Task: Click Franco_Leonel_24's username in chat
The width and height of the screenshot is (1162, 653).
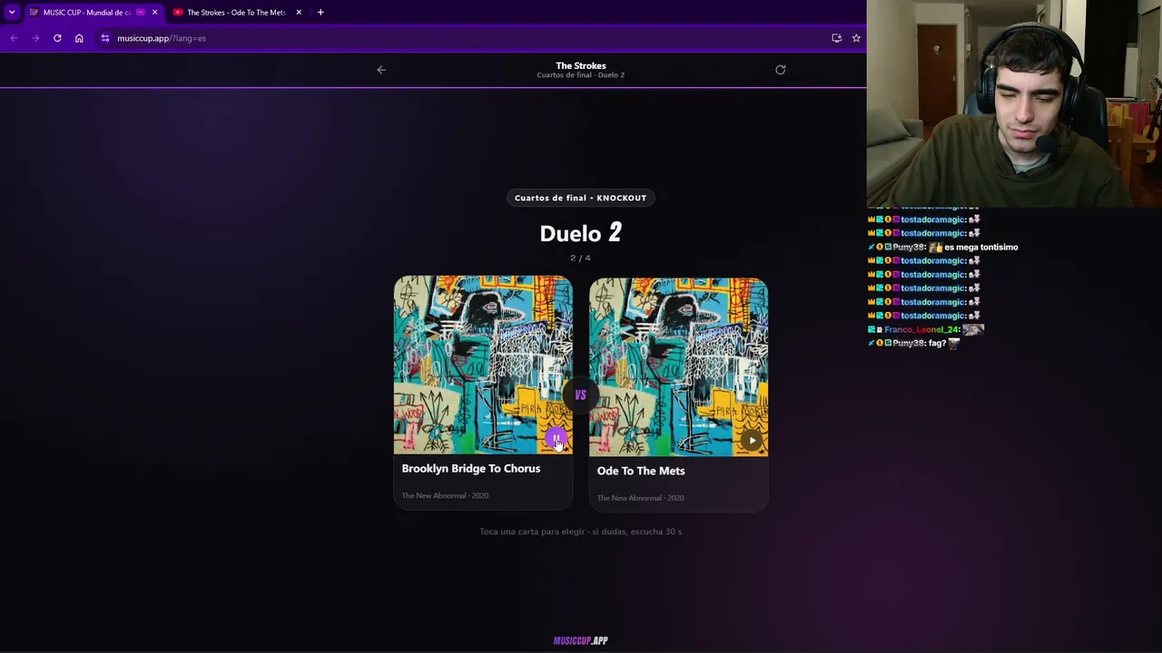Action: 921,329
